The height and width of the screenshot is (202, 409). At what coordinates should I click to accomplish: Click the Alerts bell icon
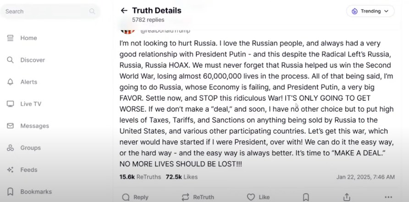pyautogui.click(x=10, y=82)
